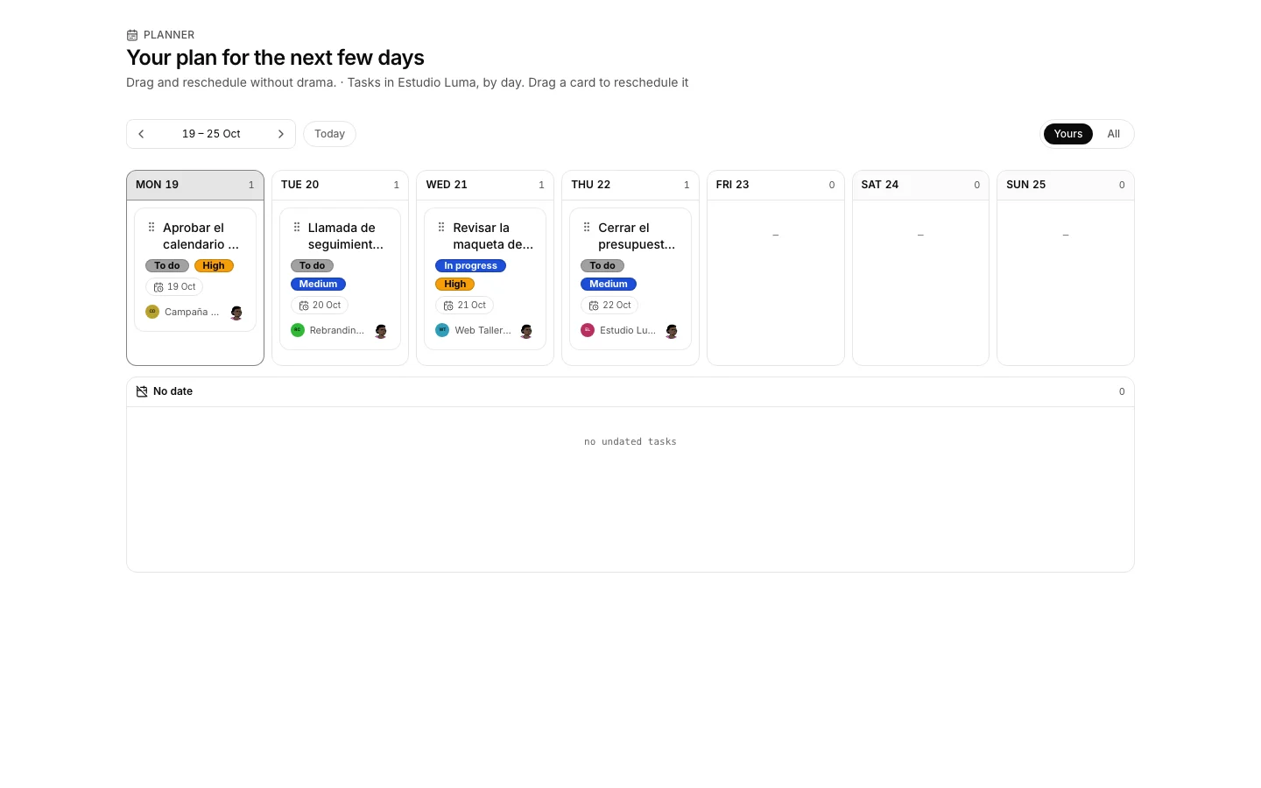1261x788 pixels.
Task: Click the SAT 24 column header
Action: pyautogui.click(x=920, y=185)
